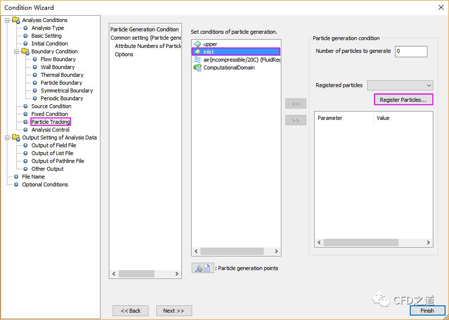
Task: Open Basic Setting in the tree
Action: (47, 36)
